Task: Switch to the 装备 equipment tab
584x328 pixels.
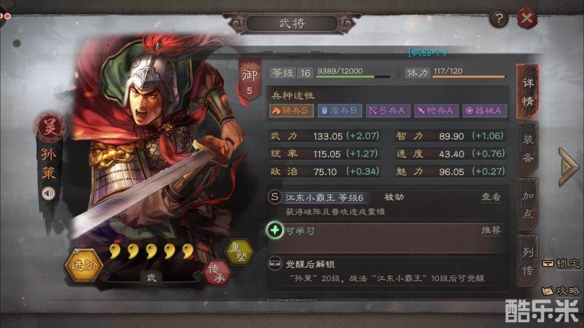Action: click(528, 149)
